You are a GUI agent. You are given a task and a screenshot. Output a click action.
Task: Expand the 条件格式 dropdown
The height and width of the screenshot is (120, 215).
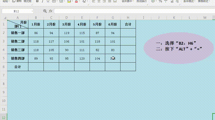click(x=195, y=1)
